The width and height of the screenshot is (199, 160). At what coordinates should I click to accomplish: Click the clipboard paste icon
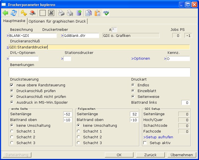pos(97,13)
